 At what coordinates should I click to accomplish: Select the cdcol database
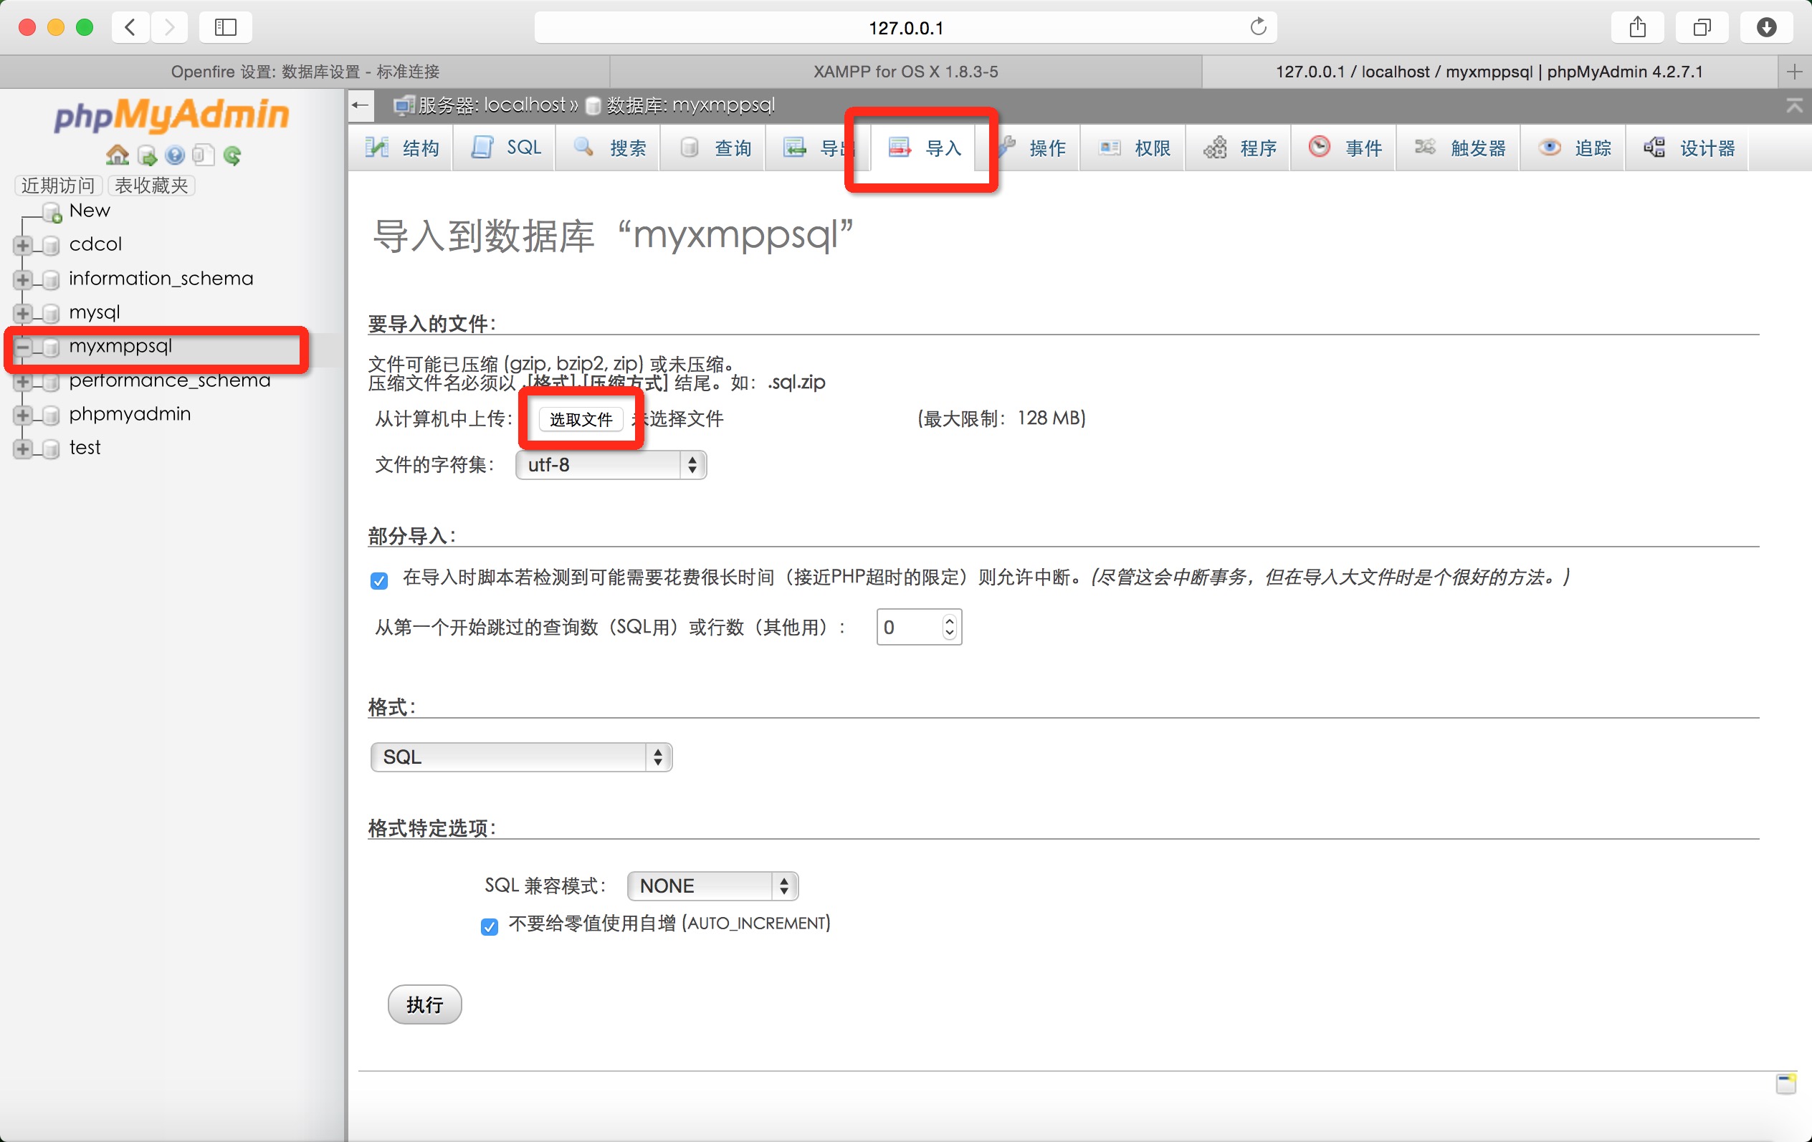[x=95, y=244]
